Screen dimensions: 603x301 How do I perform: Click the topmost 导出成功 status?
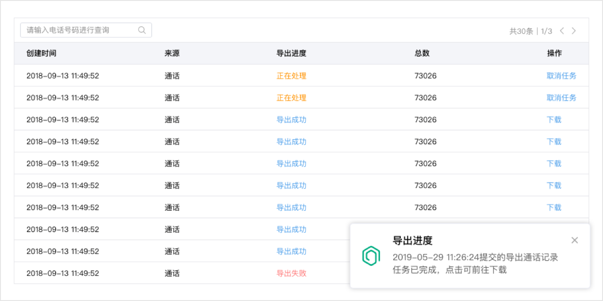pyautogui.click(x=292, y=119)
